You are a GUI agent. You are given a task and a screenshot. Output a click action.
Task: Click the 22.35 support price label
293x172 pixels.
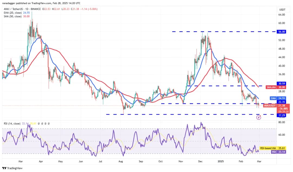pos(282,102)
